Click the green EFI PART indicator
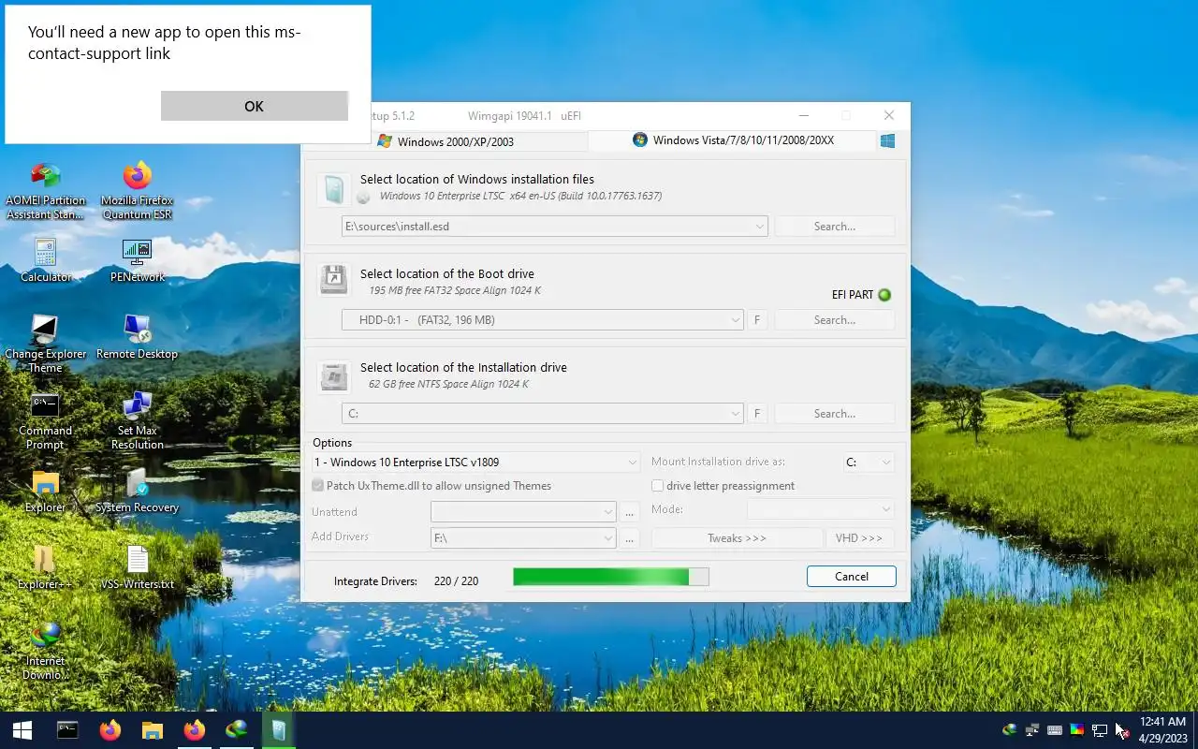The image size is (1198, 749). tap(884, 295)
